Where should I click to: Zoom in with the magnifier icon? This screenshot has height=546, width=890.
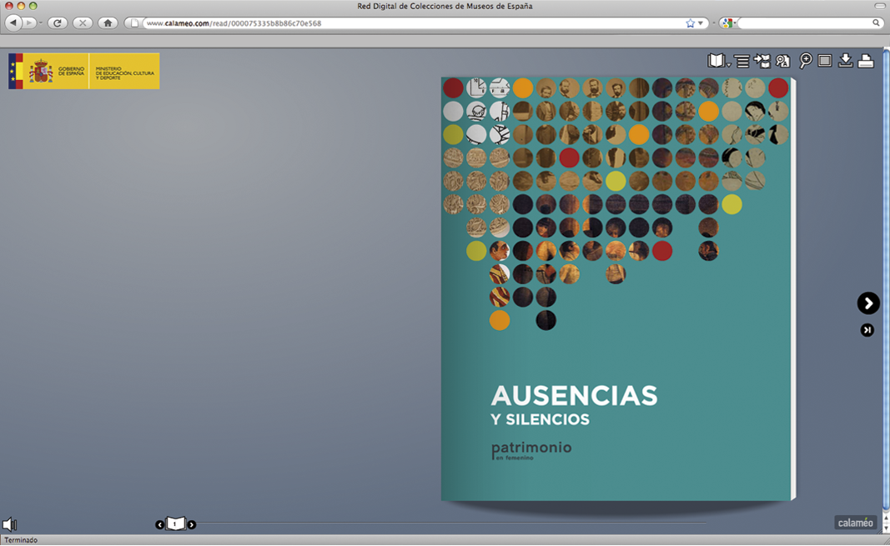(x=805, y=61)
